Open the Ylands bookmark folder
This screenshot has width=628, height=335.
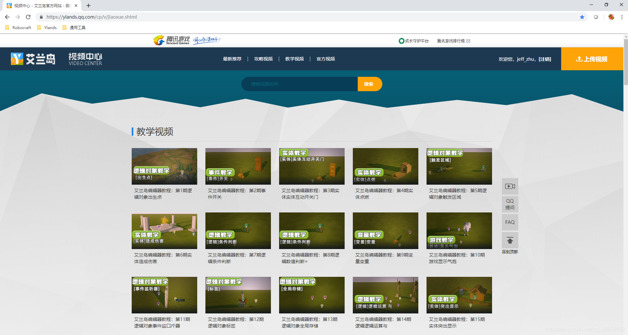point(47,27)
